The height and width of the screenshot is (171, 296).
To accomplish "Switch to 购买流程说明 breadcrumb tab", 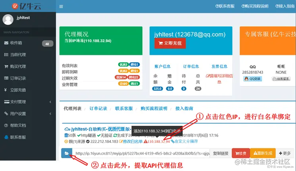I will coord(154,109).
